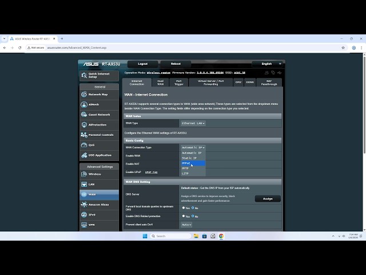Viewport: 366px width, 275px height.
Task: Open Virtual Server / Port Forwarding tab
Action: pos(211,82)
